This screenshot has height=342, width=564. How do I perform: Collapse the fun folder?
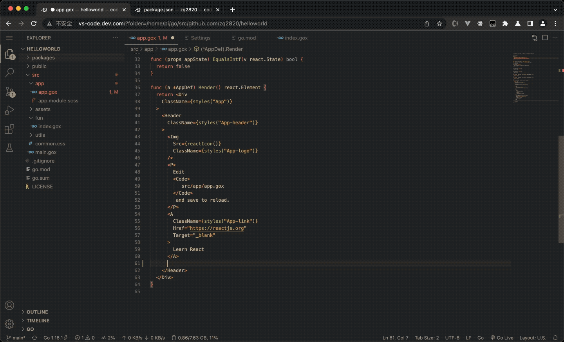(72, 118)
